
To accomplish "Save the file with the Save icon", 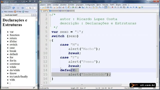I will click(48, 7).
